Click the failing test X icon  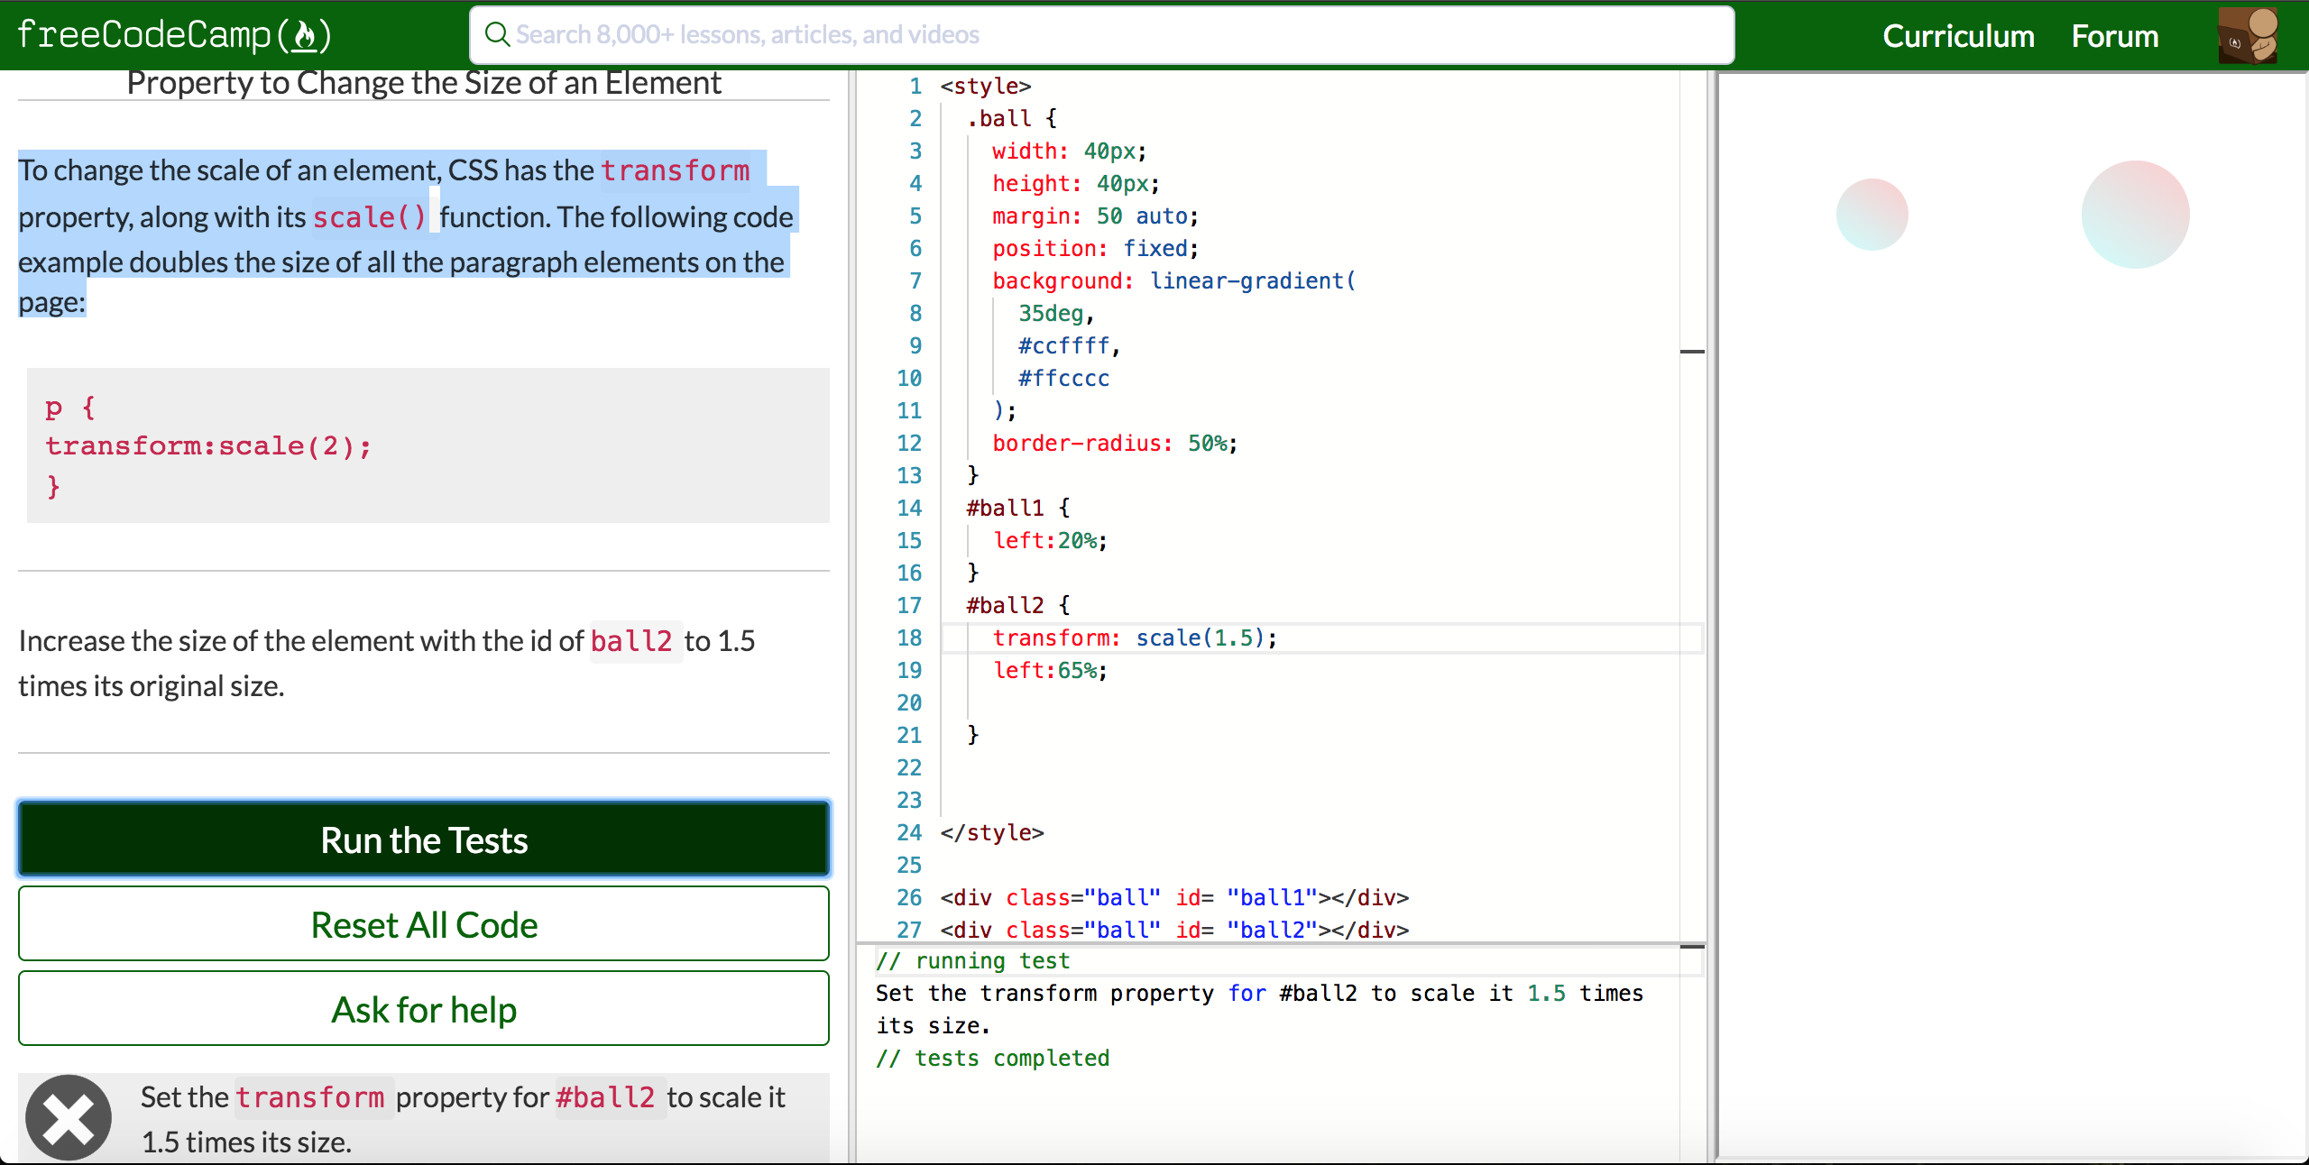68,1116
